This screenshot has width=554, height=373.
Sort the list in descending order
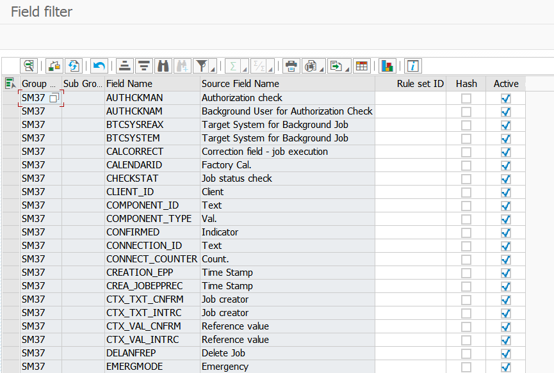[143, 66]
